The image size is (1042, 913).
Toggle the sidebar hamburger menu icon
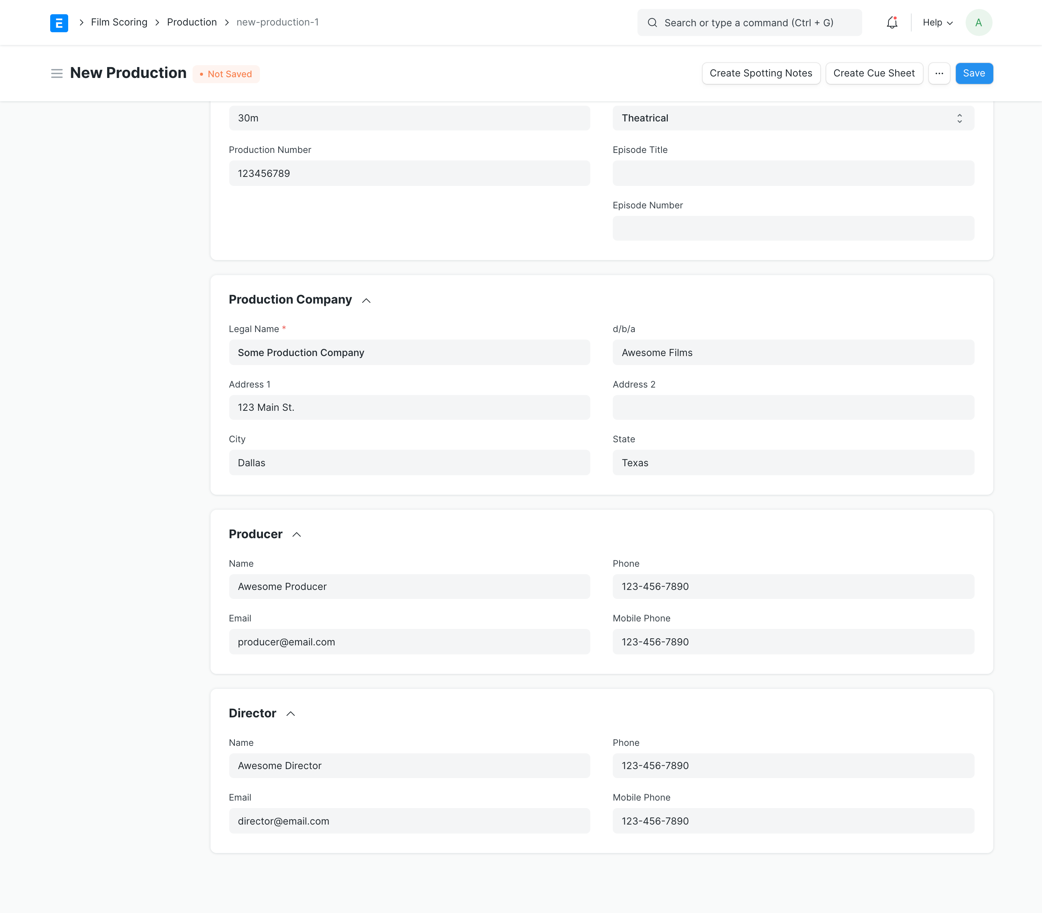[x=57, y=74]
